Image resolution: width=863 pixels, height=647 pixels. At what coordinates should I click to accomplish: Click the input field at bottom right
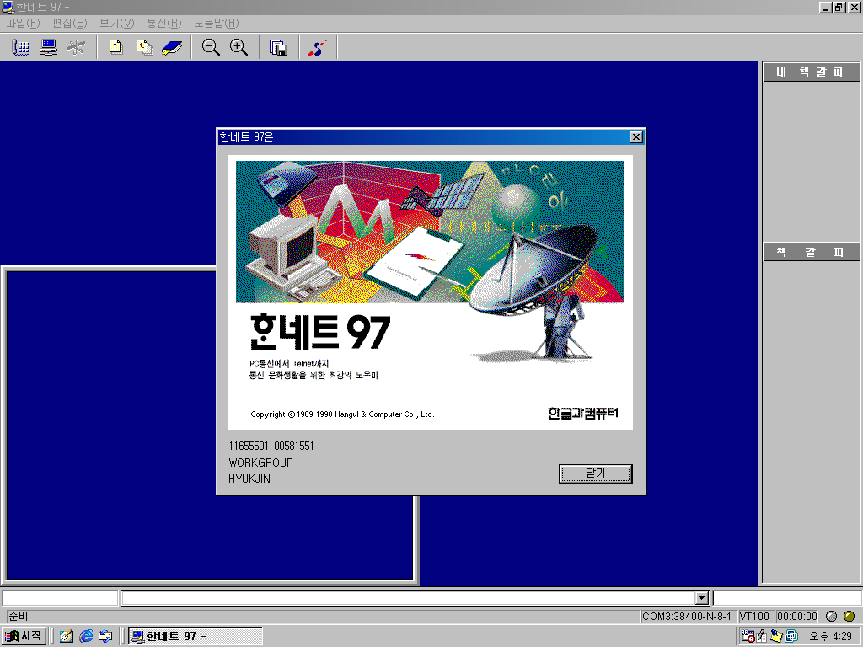pos(788,598)
